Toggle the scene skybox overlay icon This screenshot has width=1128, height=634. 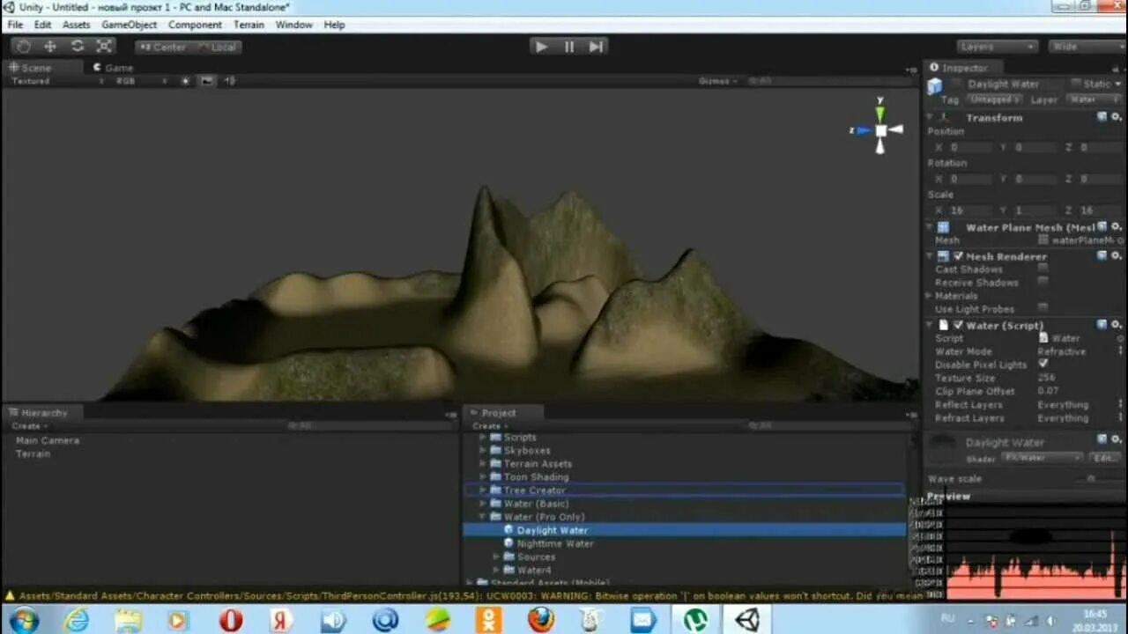[x=207, y=81]
